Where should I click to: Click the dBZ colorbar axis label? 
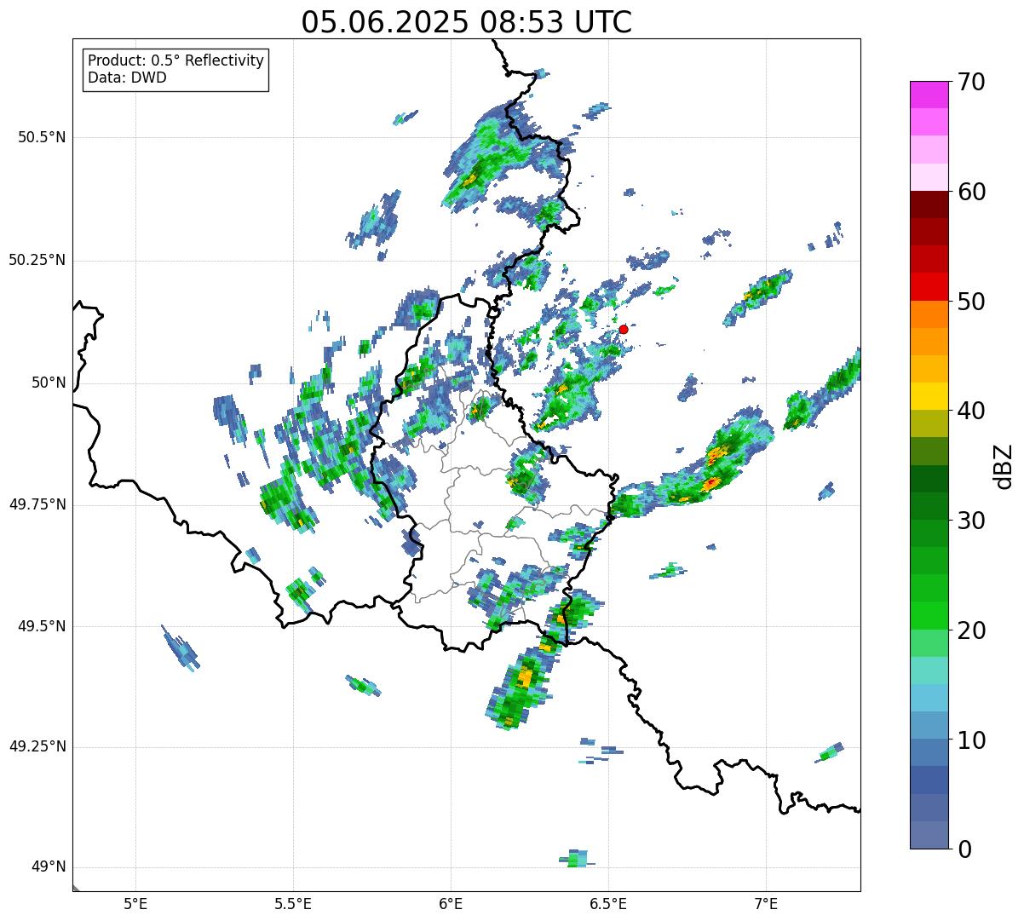coord(1004,466)
